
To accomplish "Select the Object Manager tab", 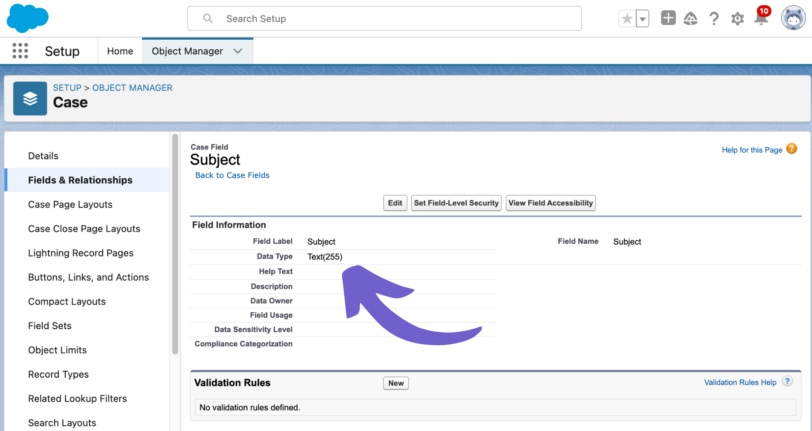I will click(187, 51).
